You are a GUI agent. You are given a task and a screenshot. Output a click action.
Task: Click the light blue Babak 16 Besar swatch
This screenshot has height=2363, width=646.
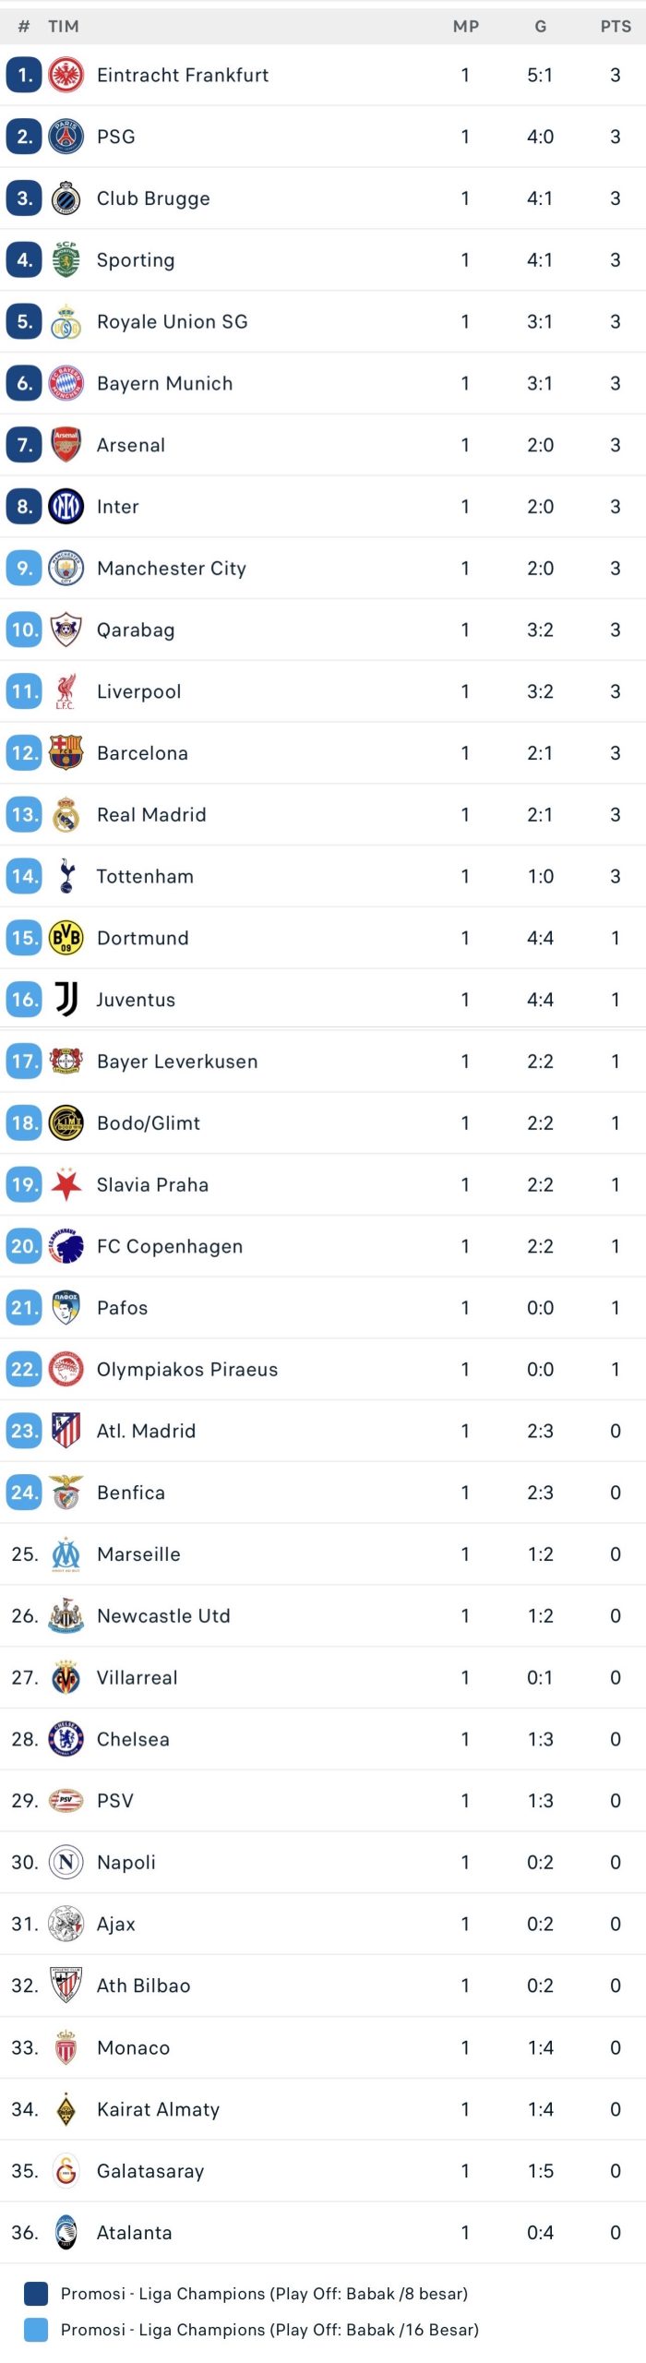coord(36,2330)
